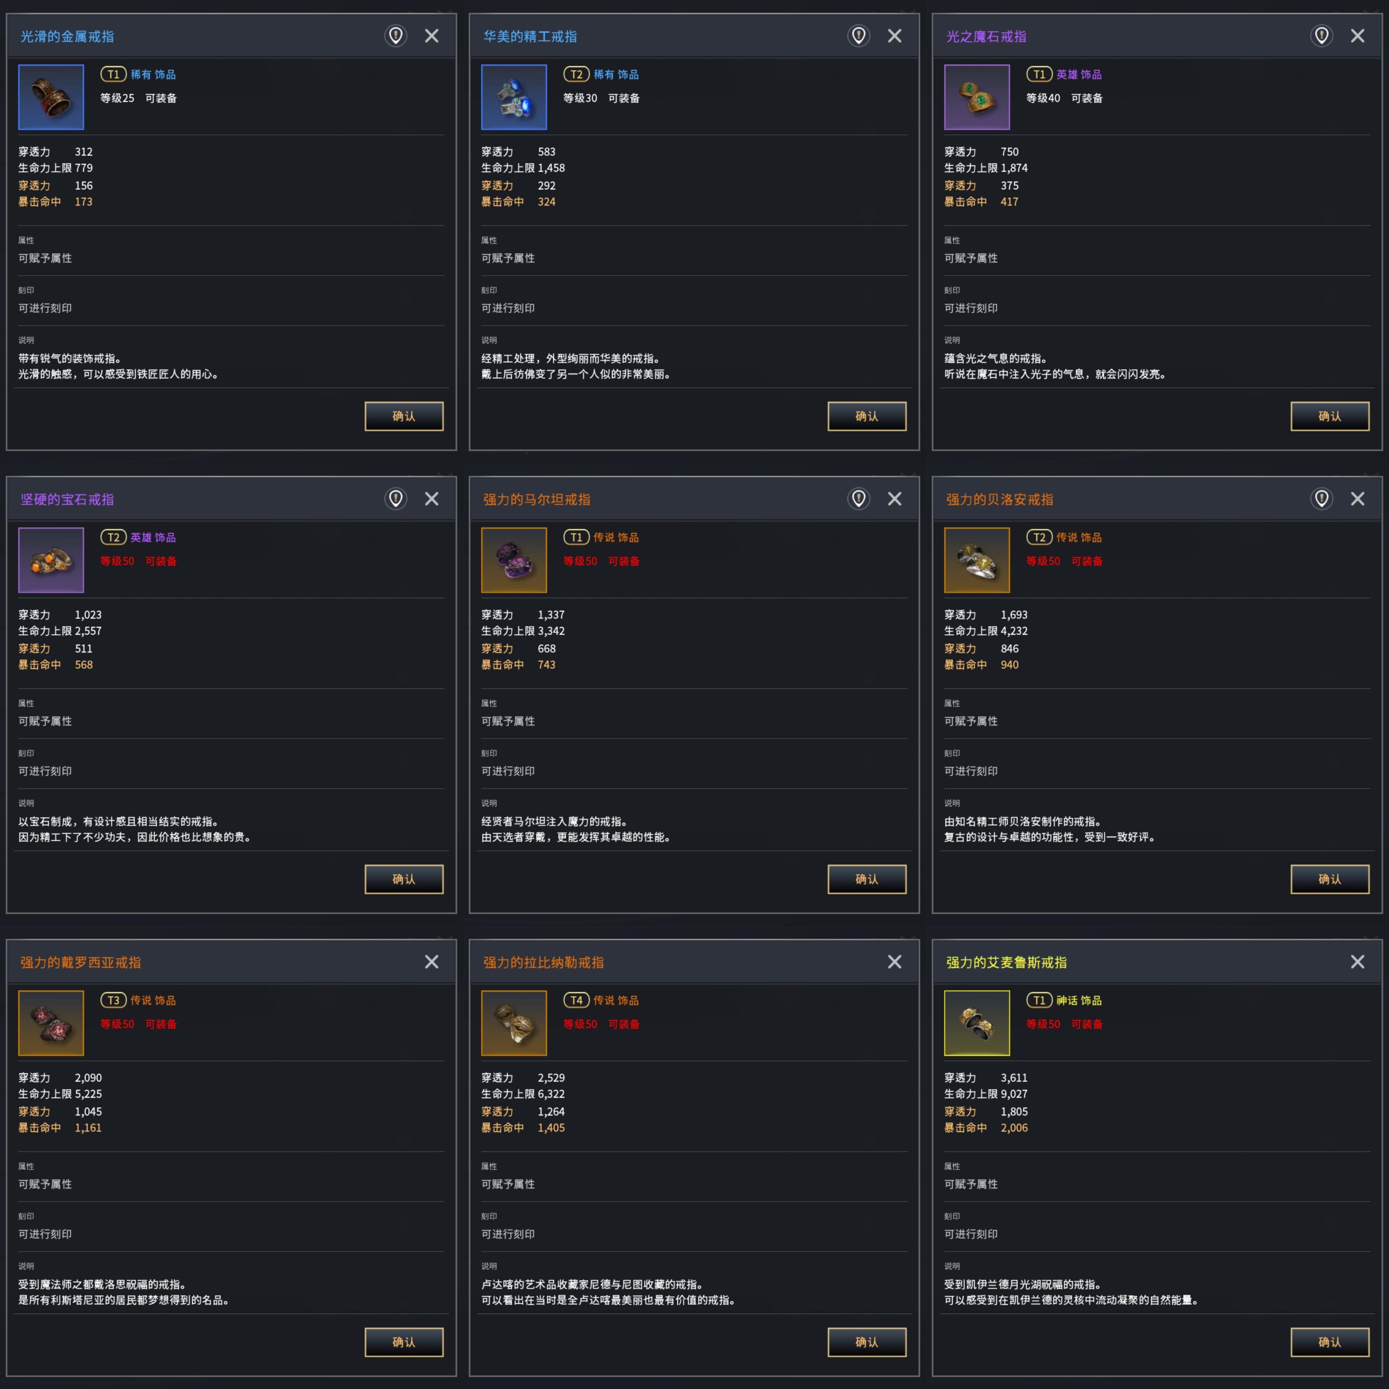Viewport: 1389px width, 1389px height.
Task: Click the title text 坚硬的宝石戒指
Action: pyautogui.click(x=67, y=500)
